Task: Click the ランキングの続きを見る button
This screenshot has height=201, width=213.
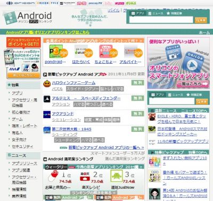Action: [x=94, y=192]
